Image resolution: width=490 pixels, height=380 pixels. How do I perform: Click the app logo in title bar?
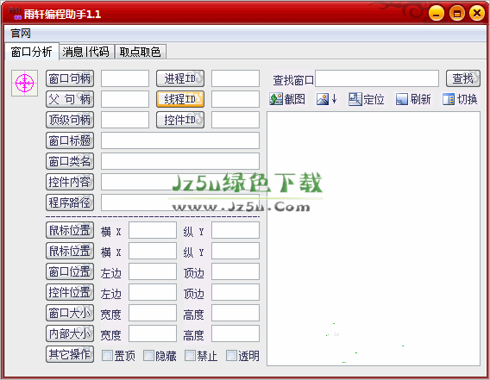coord(15,14)
